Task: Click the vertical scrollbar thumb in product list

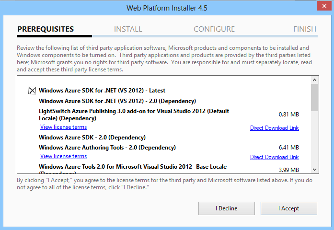Action: [315, 97]
